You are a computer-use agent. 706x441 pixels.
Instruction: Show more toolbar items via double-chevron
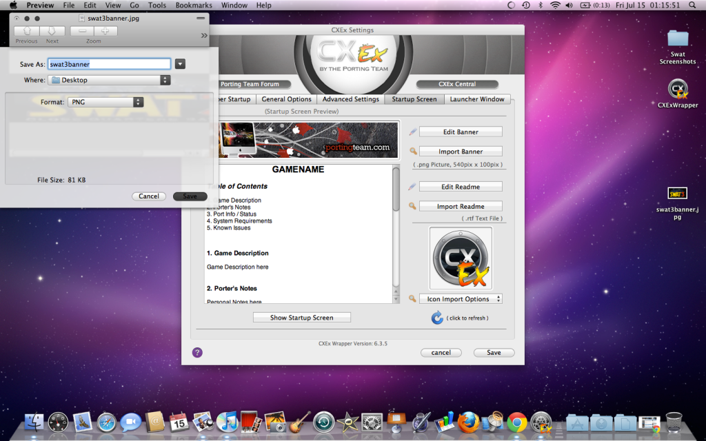204,36
